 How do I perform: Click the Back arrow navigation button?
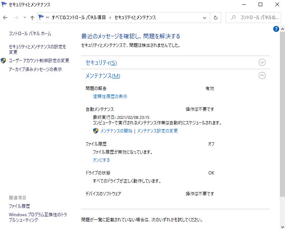click(5, 18)
